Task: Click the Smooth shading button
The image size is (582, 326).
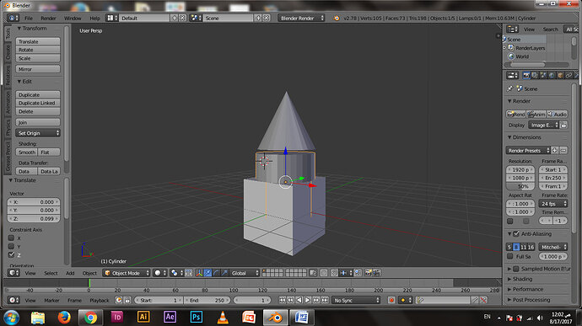Action: click(x=27, y=152)
